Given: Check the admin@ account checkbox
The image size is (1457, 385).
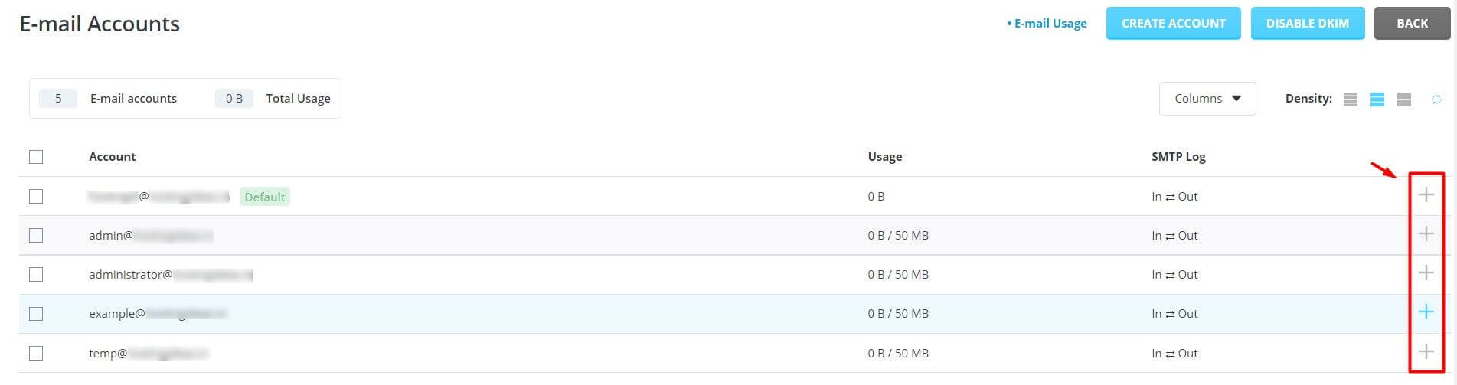Looking at the screenshot, I should [x=36, y=236].
